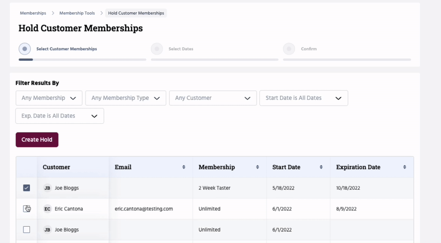Uncheck the first Joe Bloggs row checkbox
441x243 pixels.
pos(26,188)
